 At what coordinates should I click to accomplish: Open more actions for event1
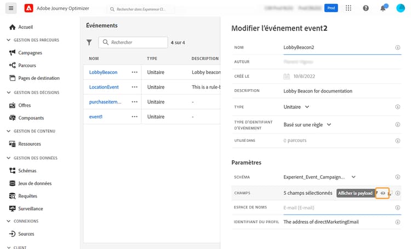click(134, 117)
